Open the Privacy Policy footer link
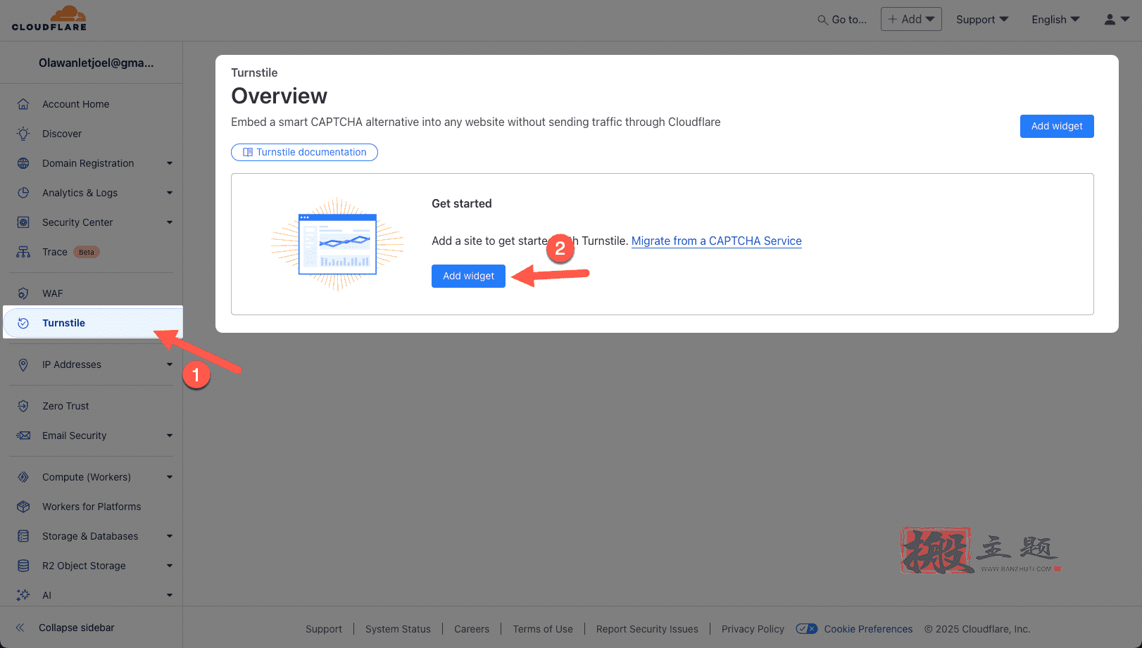Screen dimensions: 1142x648 click(753, 629)
